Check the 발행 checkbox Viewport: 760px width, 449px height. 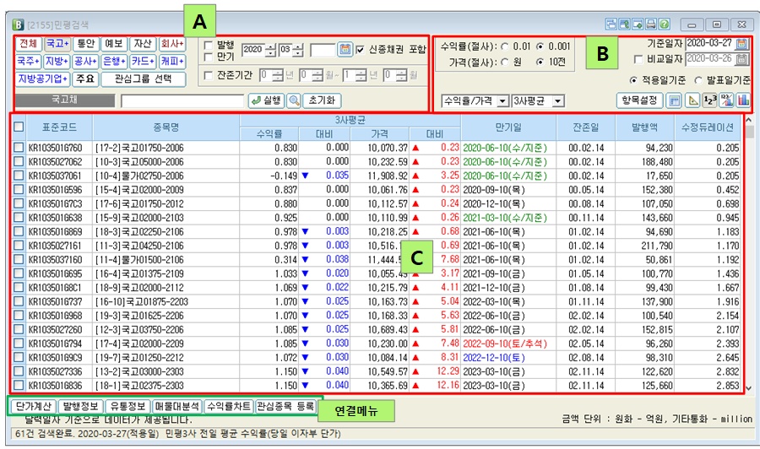click(209, 45)
